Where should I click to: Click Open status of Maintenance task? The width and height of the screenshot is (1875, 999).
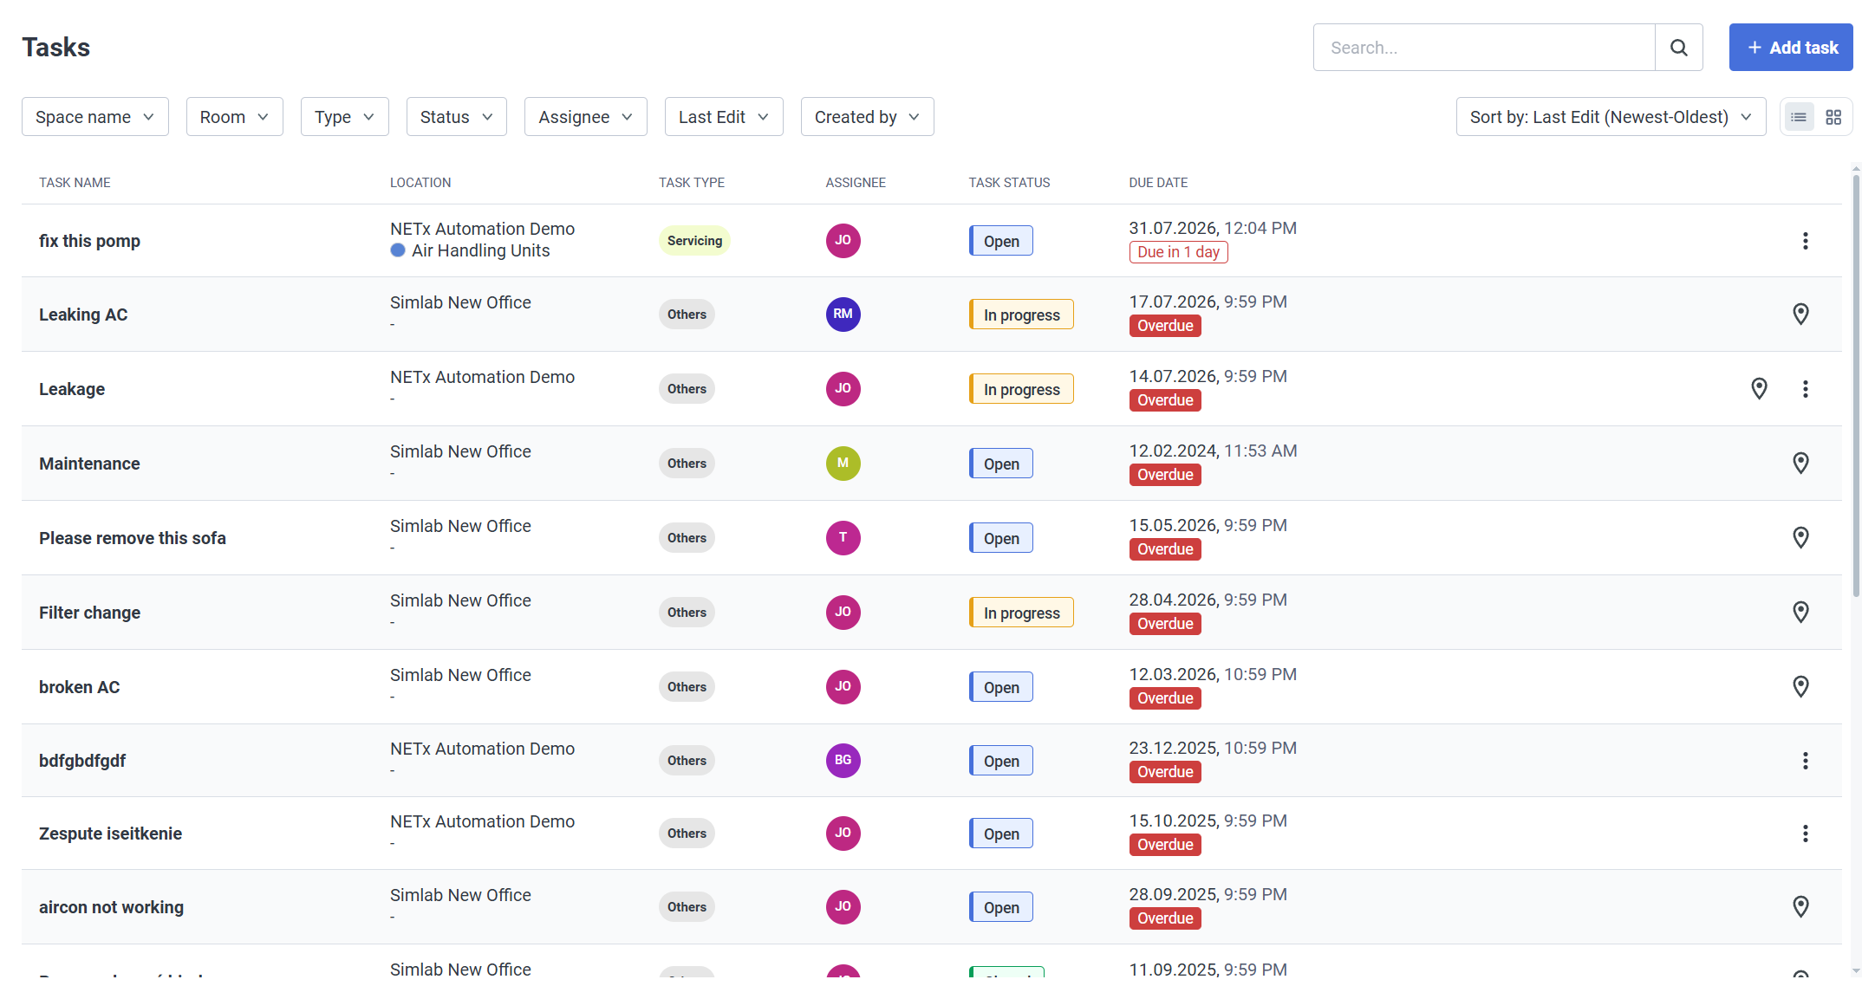click(x=1001, y=464)
